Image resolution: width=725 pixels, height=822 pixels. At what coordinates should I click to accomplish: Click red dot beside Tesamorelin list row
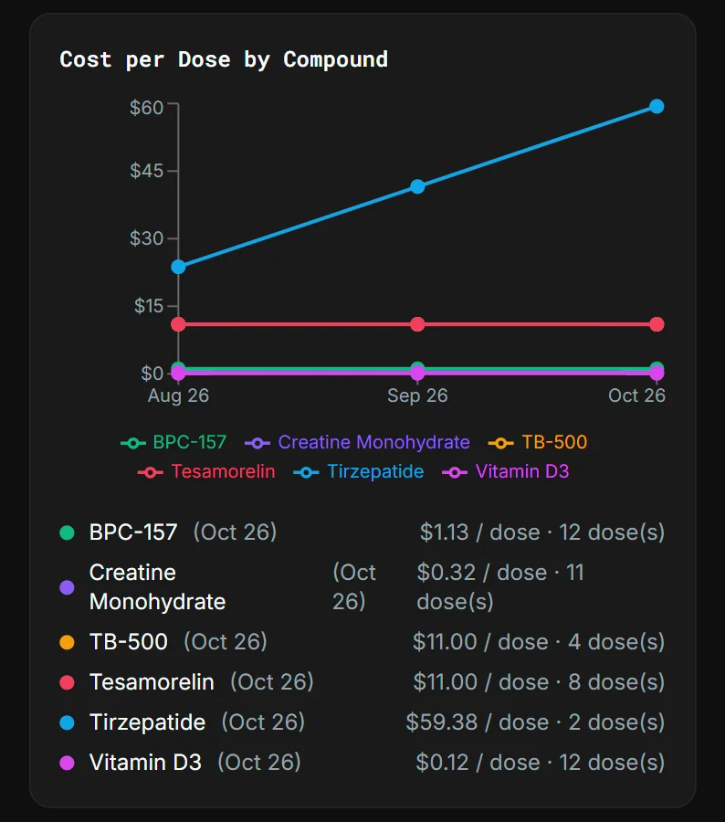pyautogui.click(x=67, y=682)
